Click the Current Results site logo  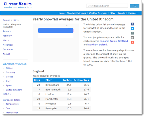[18, 5]
